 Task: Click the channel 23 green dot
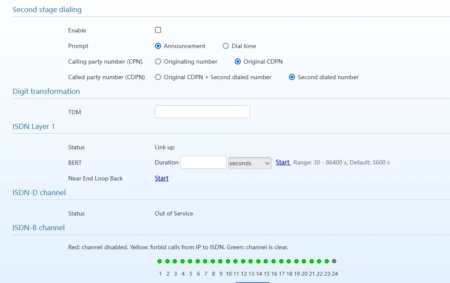pyautogui.click(x=327, y=261)
